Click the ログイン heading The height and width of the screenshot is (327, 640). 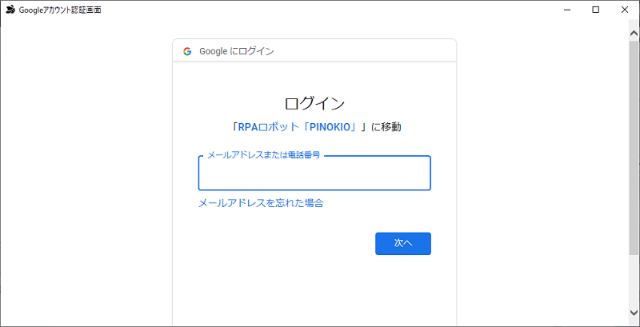pyautogui.click(x=314, y=104)
